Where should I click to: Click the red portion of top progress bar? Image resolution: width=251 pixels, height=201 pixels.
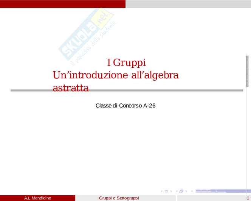pyautogui.click(x=62, y=4)
